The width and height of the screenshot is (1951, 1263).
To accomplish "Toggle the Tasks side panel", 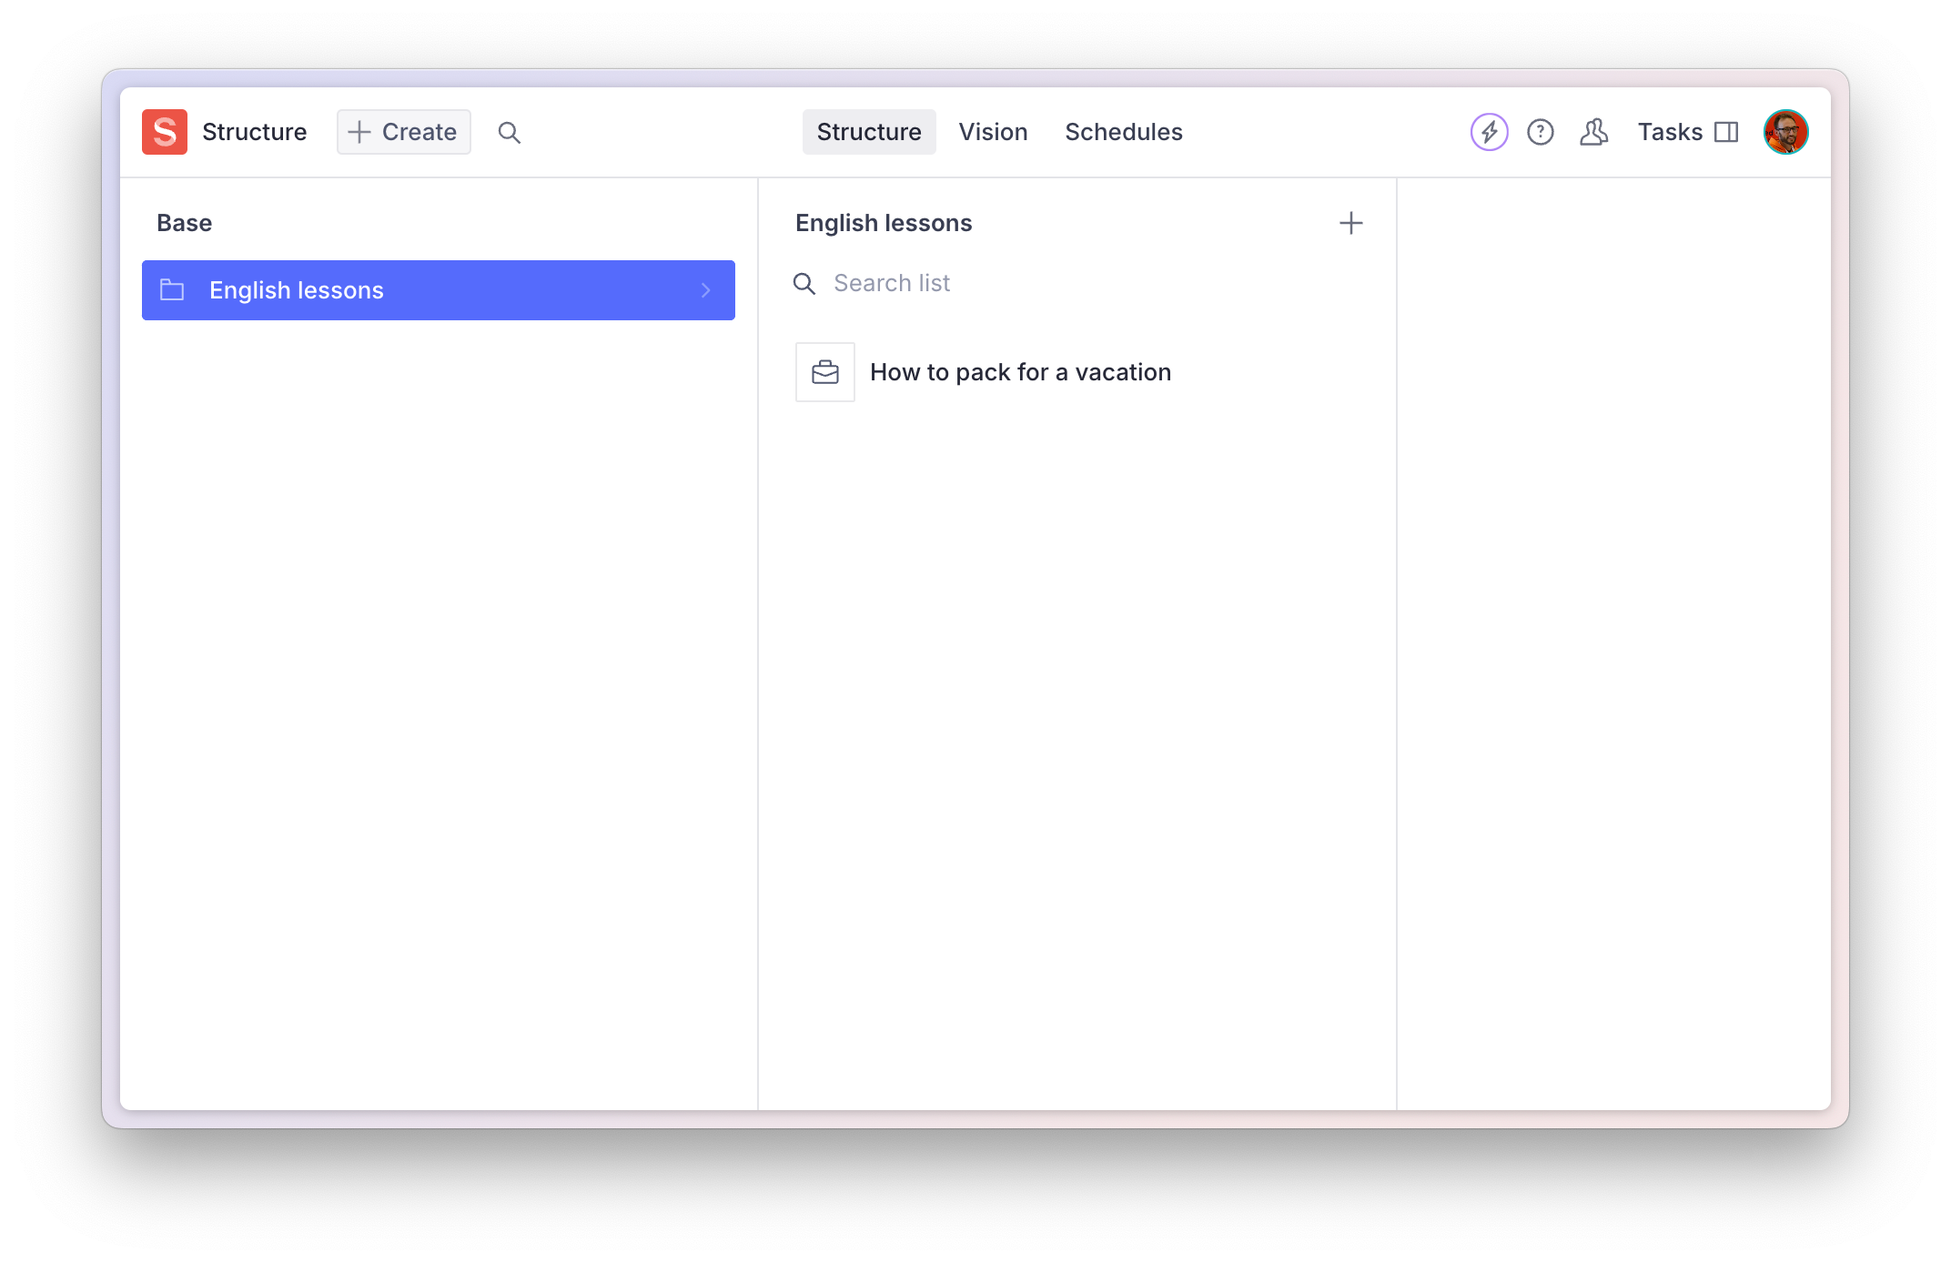I will click(x=1688, y=132).
